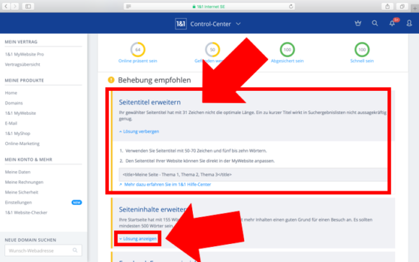The image size is (419, 262).
Task: Open the Safari share icon
Action: (x=387, y=6)
